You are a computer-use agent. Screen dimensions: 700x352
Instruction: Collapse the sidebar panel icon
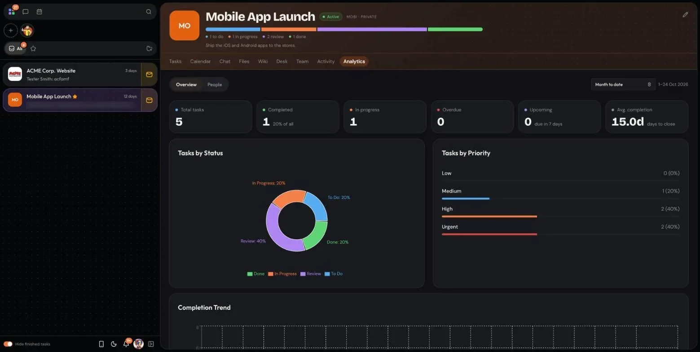[151, 344]
